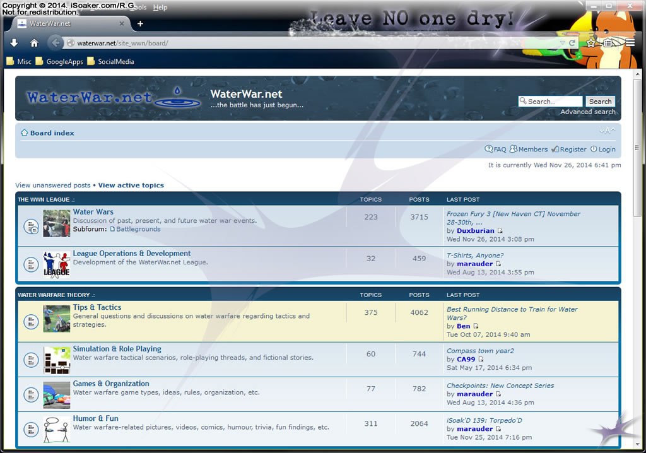Click the Humor & Fun status icon
The image size is (646, 453).
click(x=31, y=430)
